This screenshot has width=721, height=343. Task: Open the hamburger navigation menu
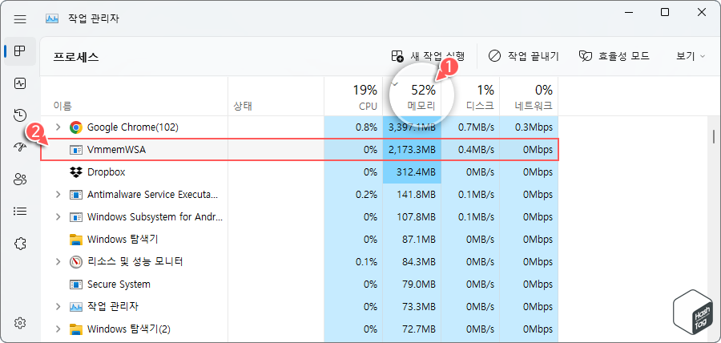20,19
